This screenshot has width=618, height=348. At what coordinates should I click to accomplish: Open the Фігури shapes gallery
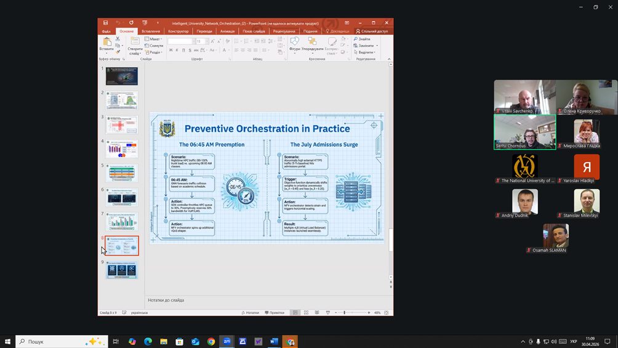295,44
